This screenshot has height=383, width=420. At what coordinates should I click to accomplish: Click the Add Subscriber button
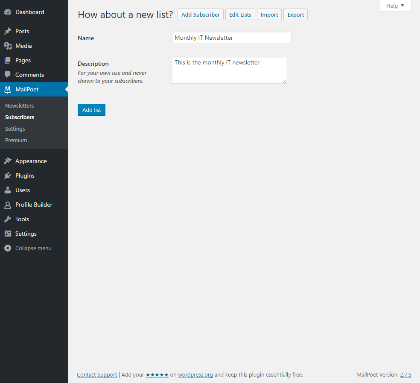point(200,15)
